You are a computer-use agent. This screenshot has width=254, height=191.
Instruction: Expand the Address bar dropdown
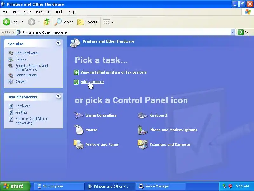pyautogui.click(x=233, y=32)
